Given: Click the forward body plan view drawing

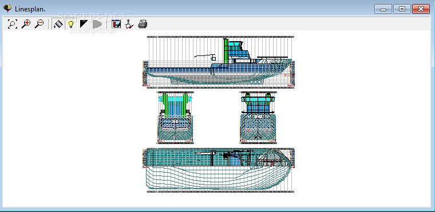Looking at the screenshot, I should pyautogui.click(x=258, y=118).
